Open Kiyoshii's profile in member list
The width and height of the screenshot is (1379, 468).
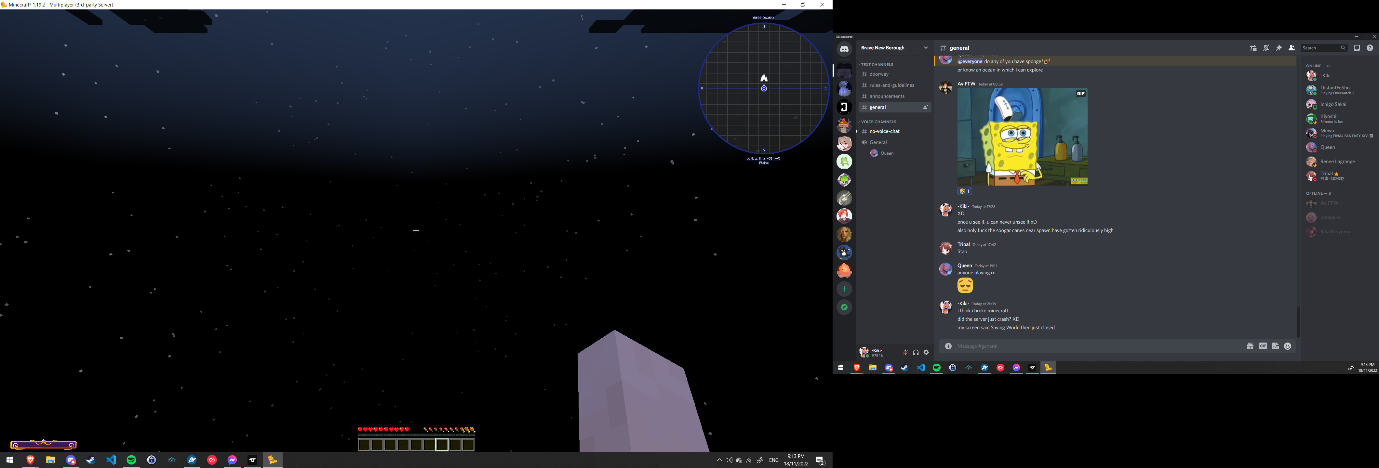click(1340, 119)
